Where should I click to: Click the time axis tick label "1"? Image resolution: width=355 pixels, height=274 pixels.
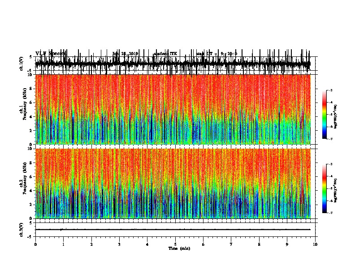tap(63, 244)
